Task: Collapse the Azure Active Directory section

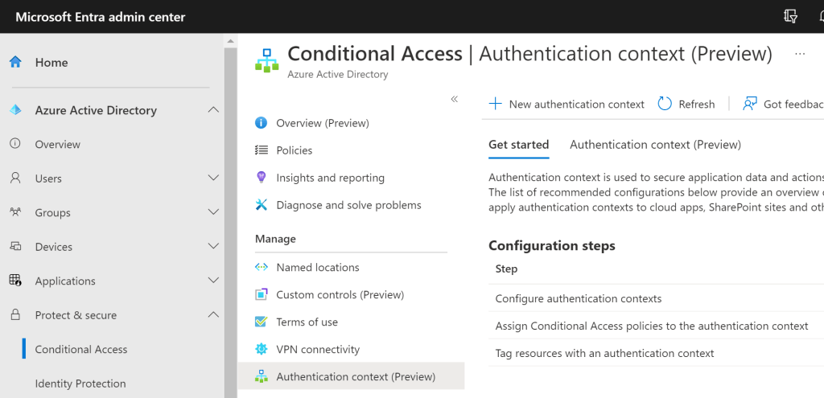Action: pyautogui.click(x=213, y=110)
